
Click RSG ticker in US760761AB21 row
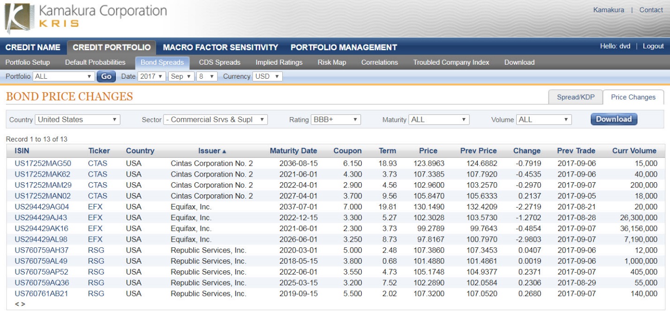96,293
